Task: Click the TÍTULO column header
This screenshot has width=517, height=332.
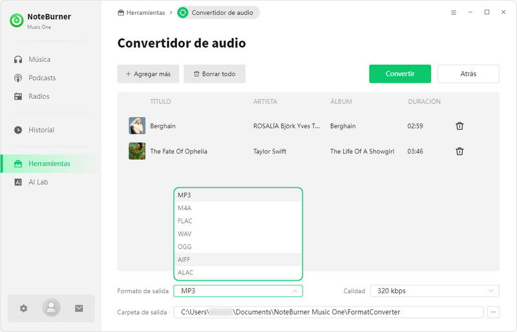Action: click(160, 101)
